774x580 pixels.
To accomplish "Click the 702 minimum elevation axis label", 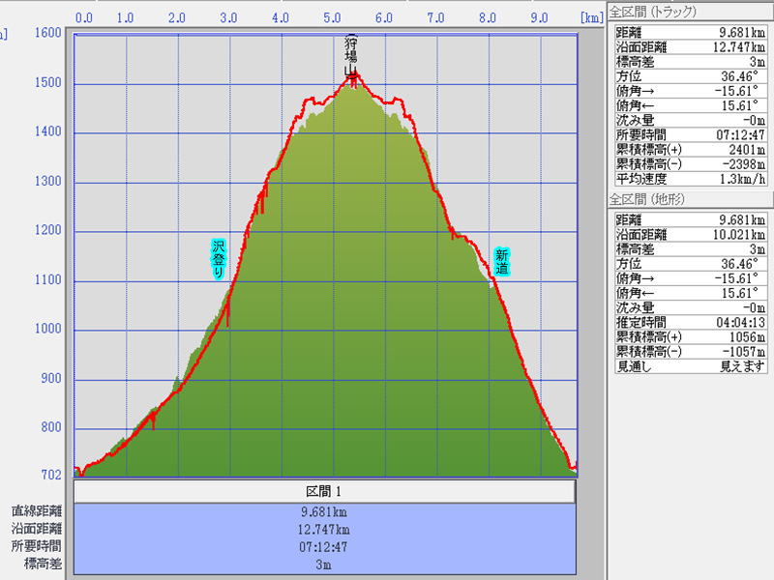I will point(50,475).
